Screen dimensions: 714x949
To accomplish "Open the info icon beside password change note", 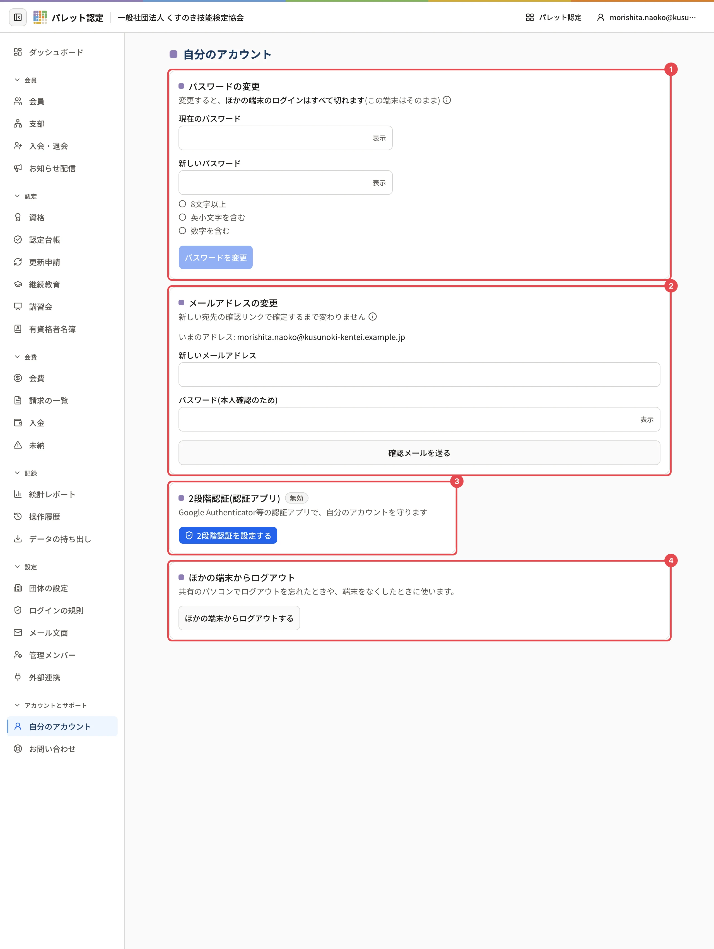I will point(447,100).
